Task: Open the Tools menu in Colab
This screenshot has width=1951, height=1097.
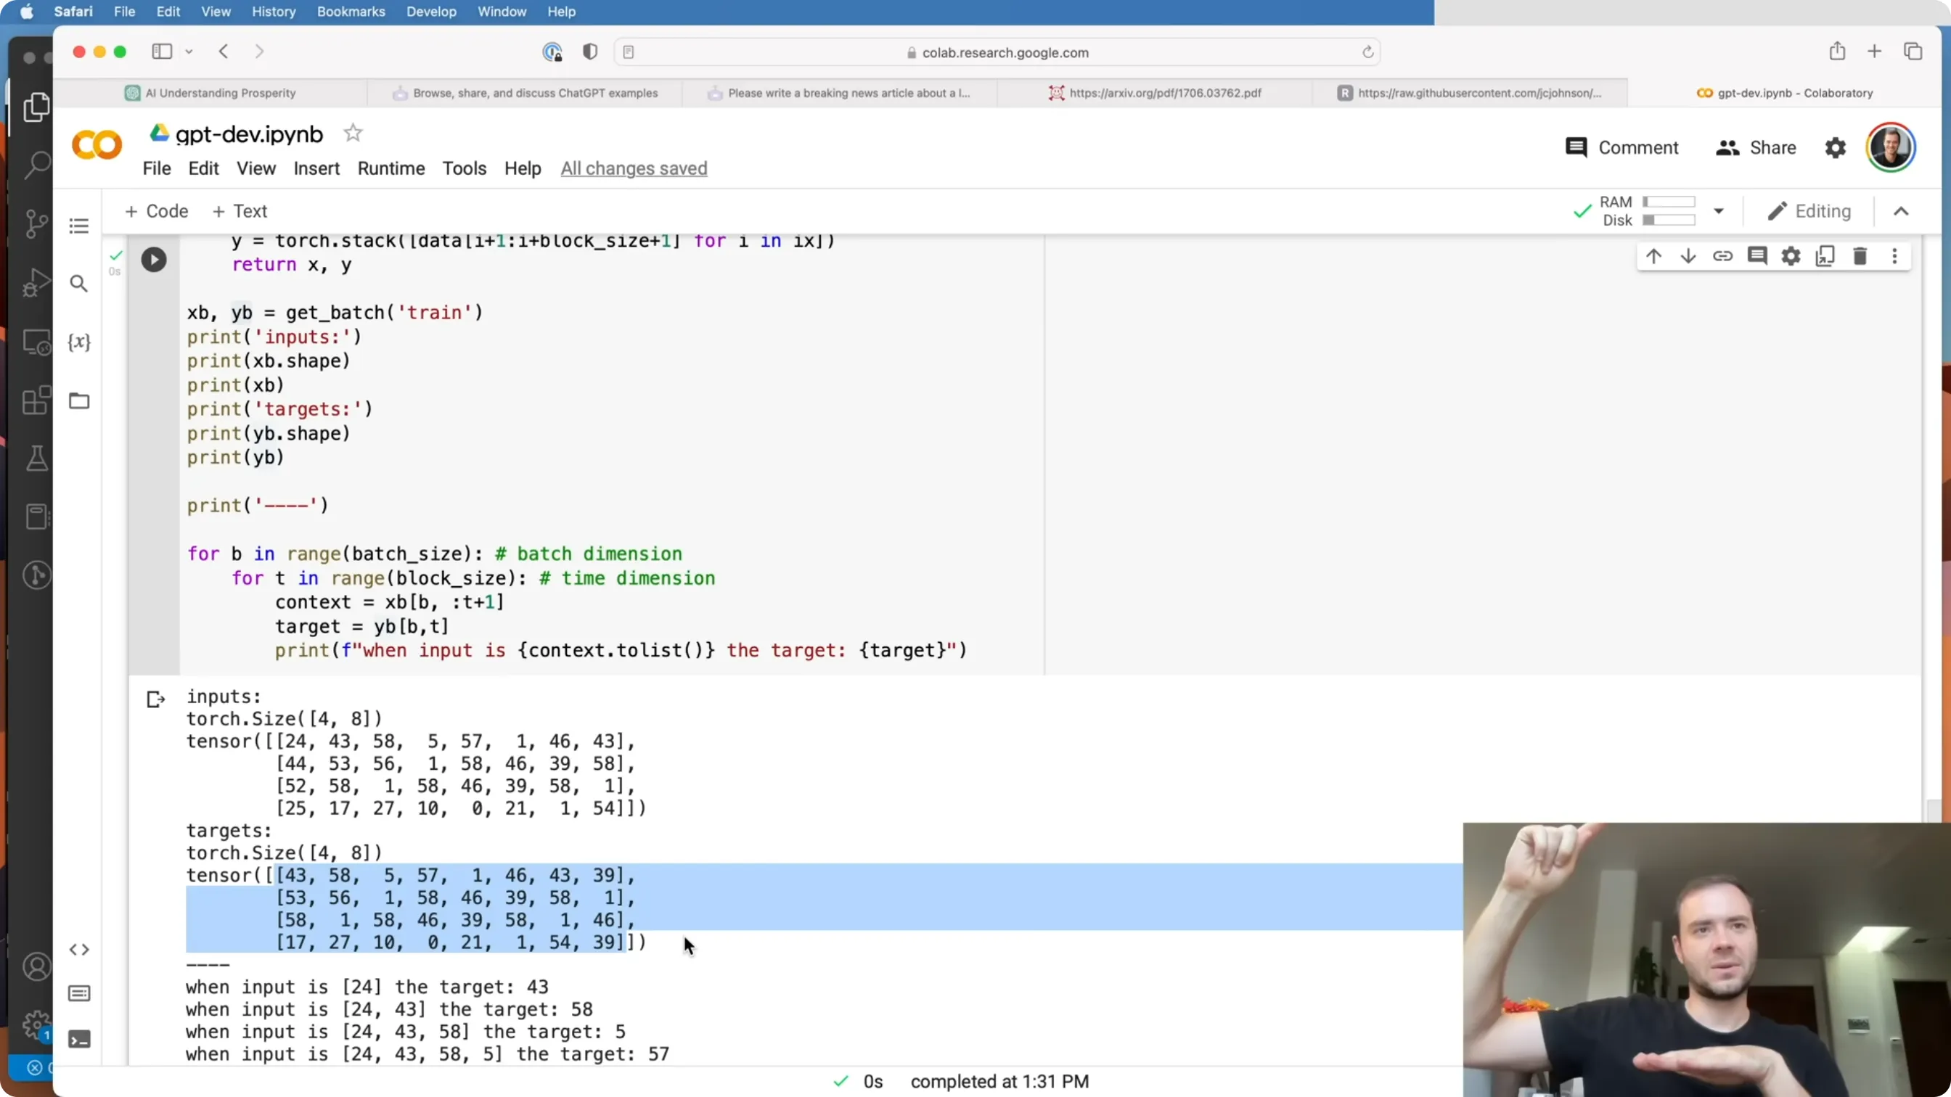Action: (x=465, y=168)
